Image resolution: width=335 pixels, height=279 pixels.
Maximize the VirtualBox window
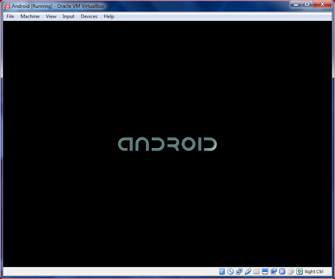tap(307, 5)
